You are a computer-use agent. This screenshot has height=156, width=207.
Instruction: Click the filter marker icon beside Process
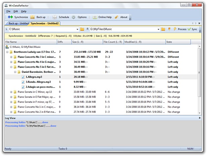(x=169, y=29)
